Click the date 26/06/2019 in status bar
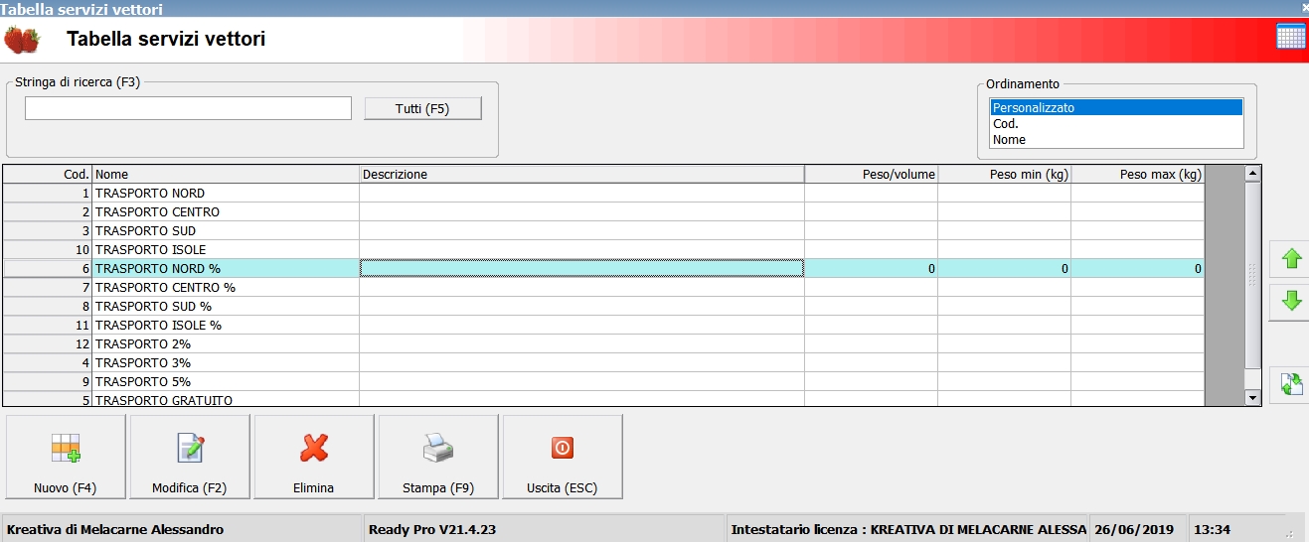Image resolution: width=1309 pixels, height=542 pixels. point(1135,529)
